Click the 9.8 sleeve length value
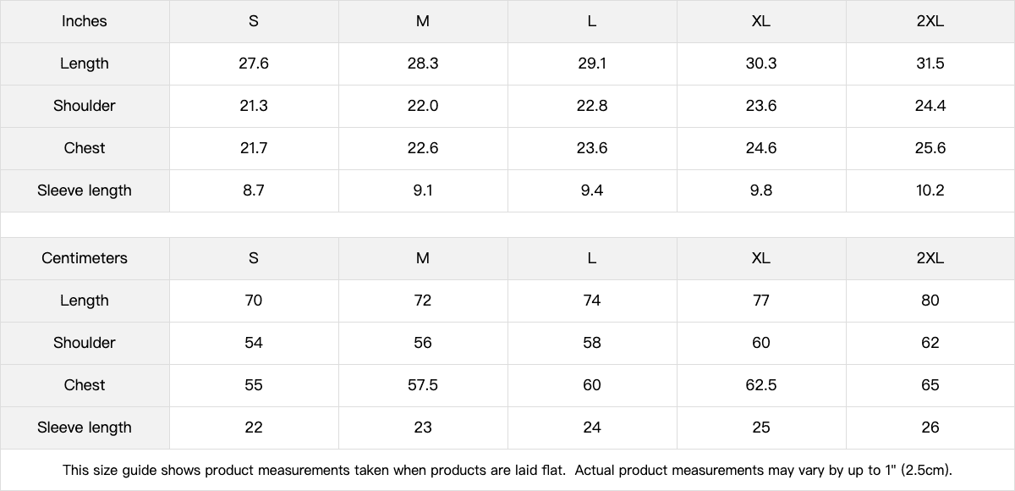The width and height of the screenshot is (1015, 491). 760,190
